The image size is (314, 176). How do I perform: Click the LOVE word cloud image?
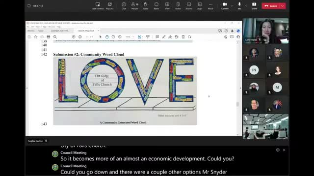pyautogui.click(x=125, y=91)
